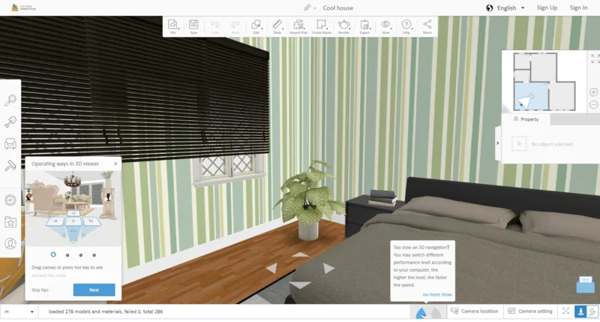
Task: Select the Create Room tool
Action: (322, 26)
